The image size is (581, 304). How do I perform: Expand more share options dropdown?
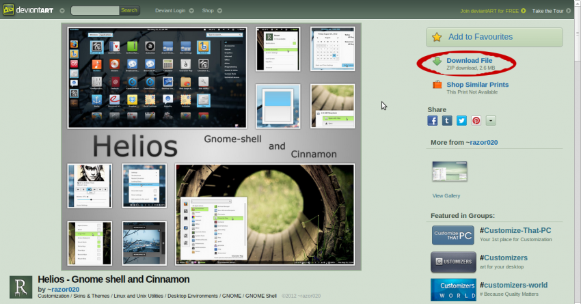[491, 121]
